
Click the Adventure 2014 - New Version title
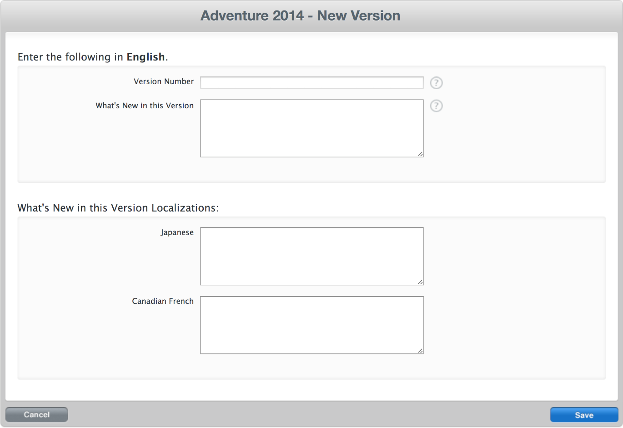[x=300, y=15]
